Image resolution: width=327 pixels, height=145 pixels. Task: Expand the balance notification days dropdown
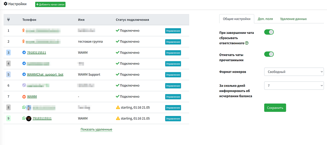coord(293,85)
